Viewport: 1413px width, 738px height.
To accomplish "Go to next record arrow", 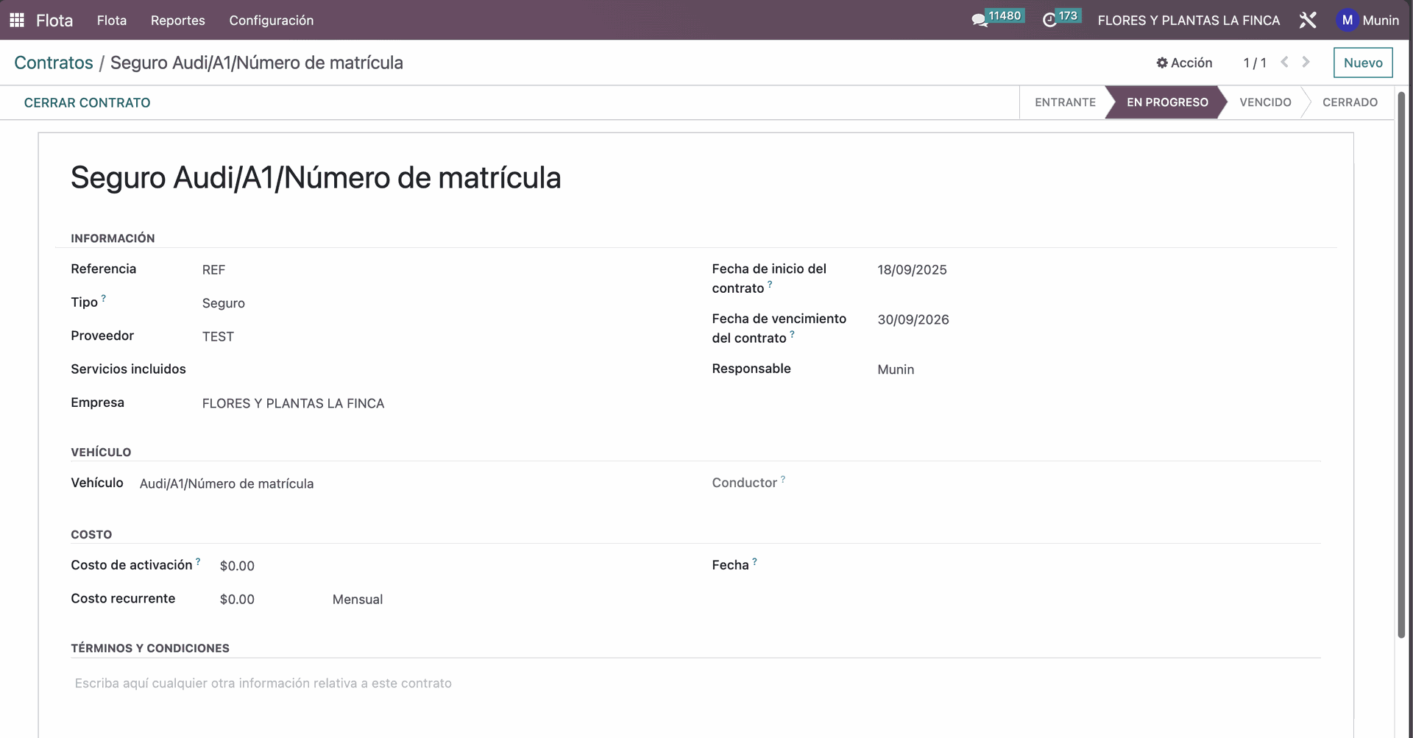I will pyautogui.click(x=1306, y=63).
